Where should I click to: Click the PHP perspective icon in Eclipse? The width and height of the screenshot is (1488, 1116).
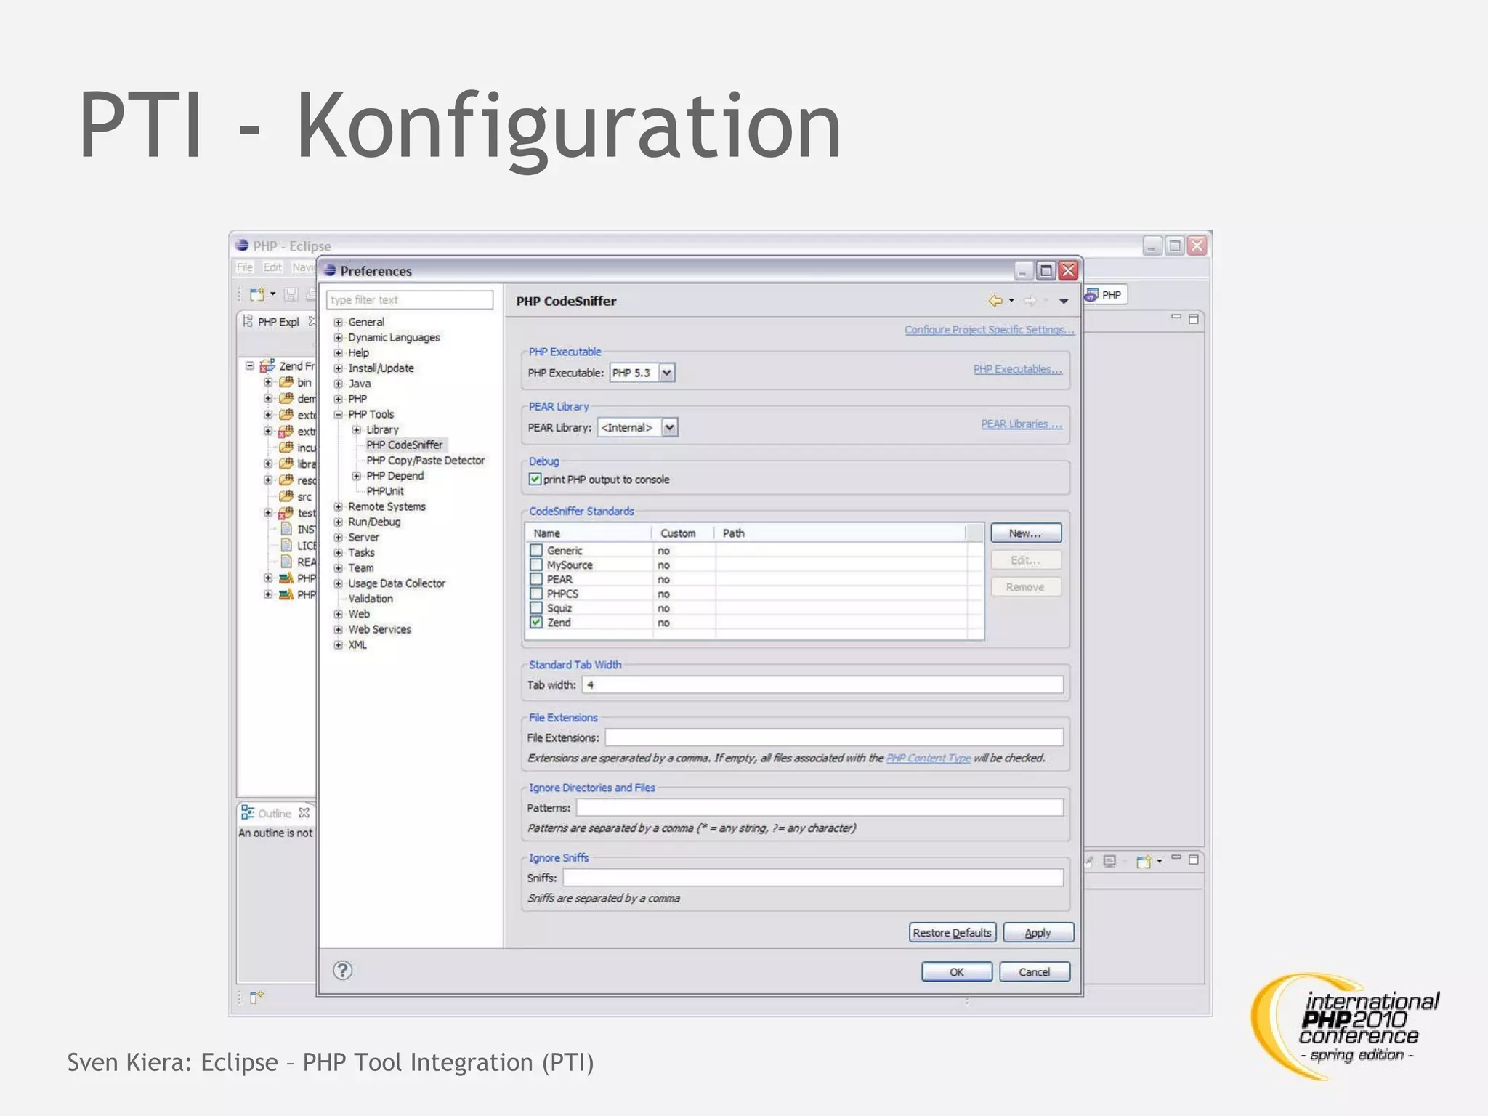[x=1091, y=295]
